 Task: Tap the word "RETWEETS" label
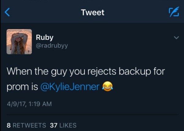click(x=29, y=125)
